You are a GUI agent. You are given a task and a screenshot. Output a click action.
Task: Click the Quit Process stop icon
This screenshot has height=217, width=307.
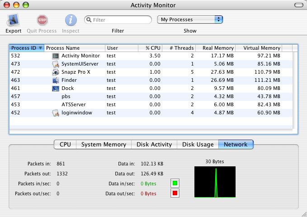(42, 20)
